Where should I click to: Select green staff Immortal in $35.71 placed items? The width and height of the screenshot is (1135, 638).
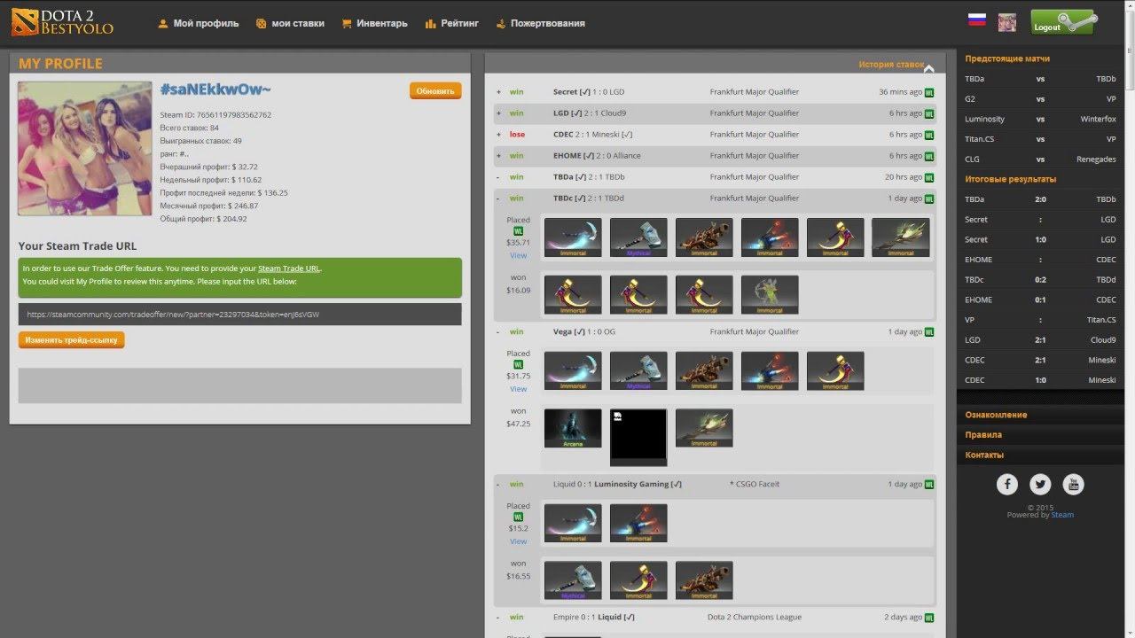[x=901, y=237]
